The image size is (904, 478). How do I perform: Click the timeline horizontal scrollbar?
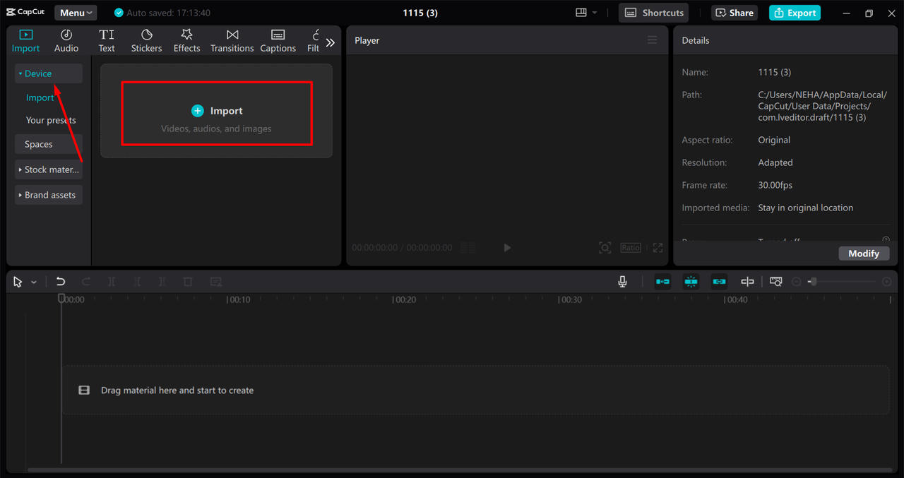pos(459,470)
